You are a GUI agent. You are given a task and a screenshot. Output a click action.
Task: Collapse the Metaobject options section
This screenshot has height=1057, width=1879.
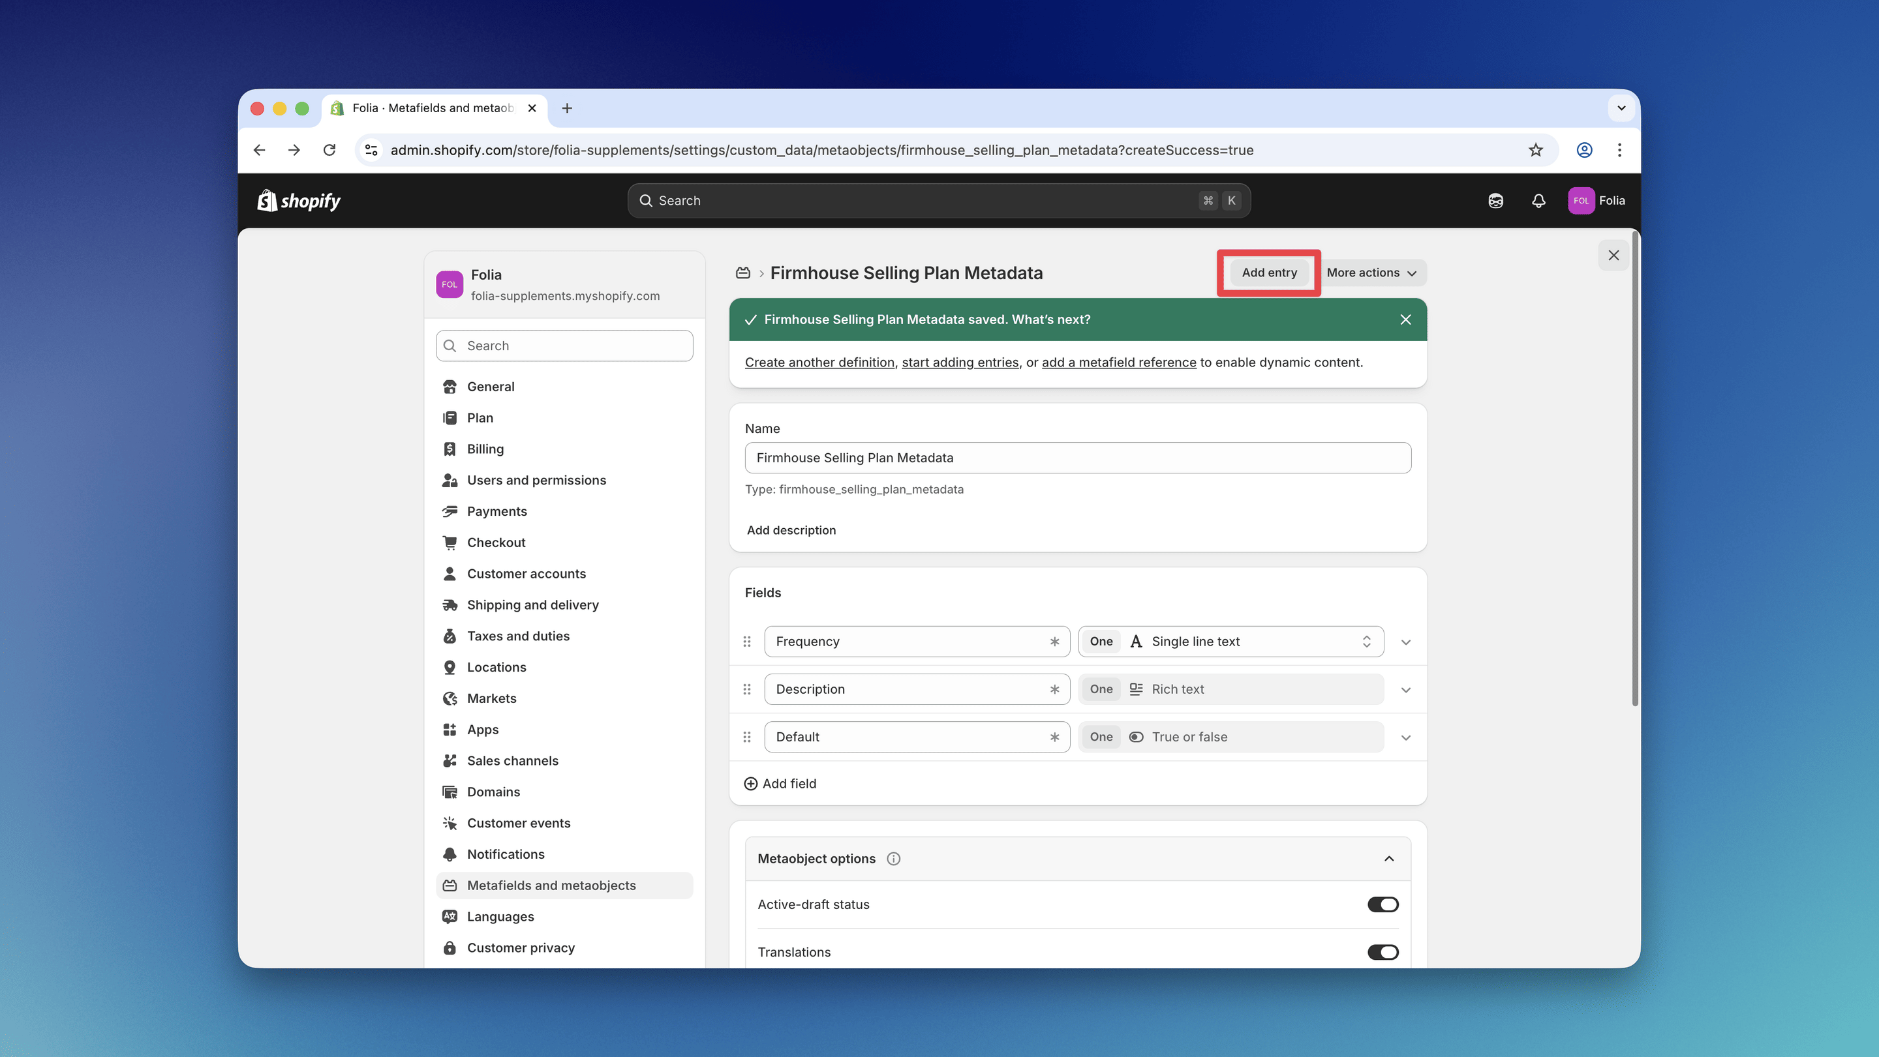1389,859
